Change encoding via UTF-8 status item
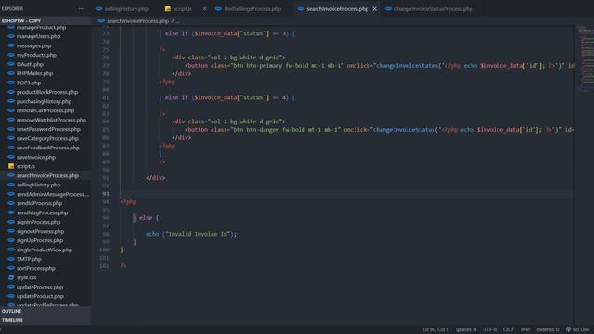Screen dimensions: 594x334 pos(489,329)
